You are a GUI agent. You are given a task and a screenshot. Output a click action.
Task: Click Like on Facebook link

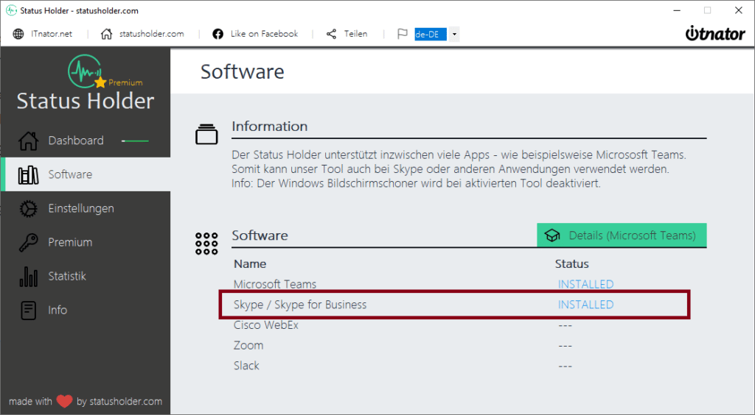(255, 34)
